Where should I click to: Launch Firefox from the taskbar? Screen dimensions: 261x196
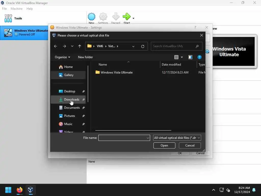[19, 190]
